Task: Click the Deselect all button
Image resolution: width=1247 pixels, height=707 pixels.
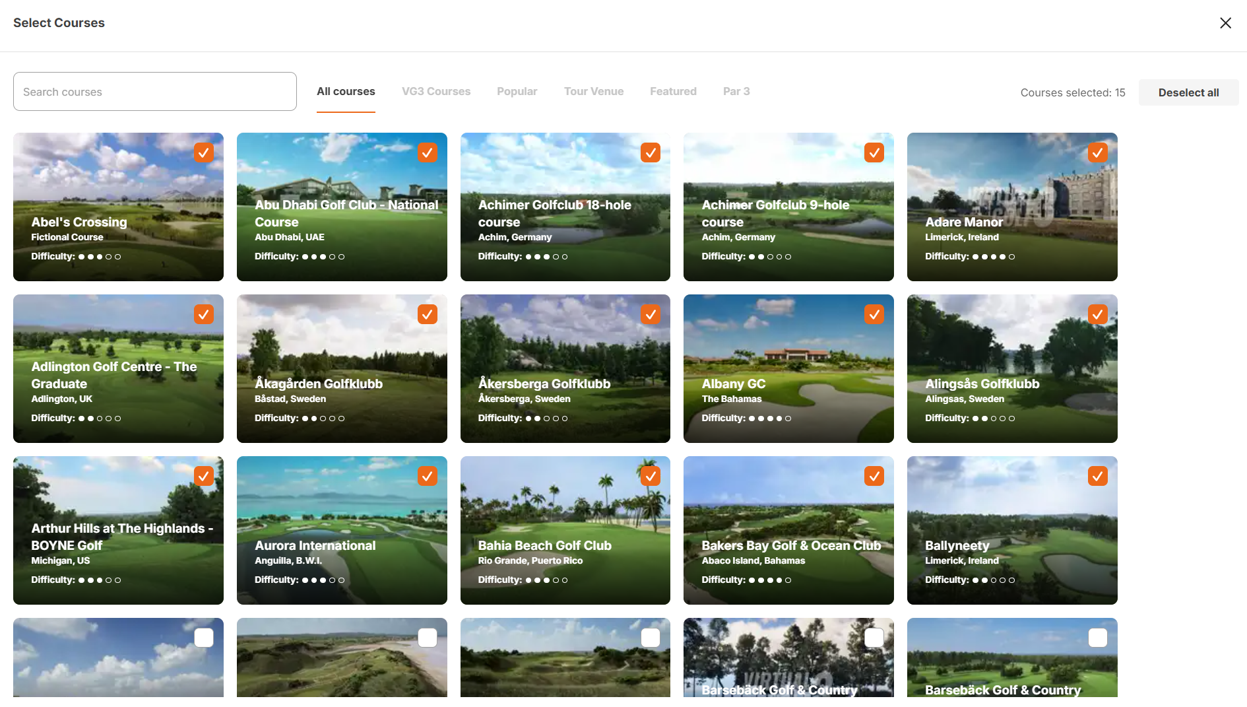Action: (1188, 92)
